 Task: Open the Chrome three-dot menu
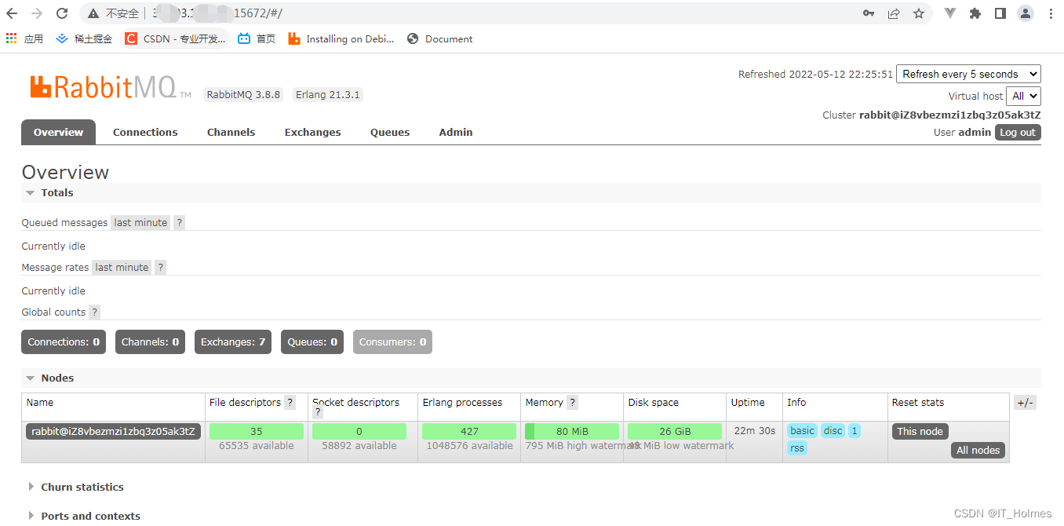click(x=1051, y=13)
